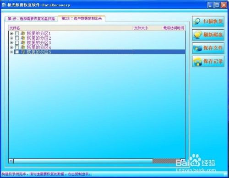Image resolution: width=229 pixels, height=178 pixels.
Task: Click the 保存文件 save file button
Action: (x=208, y=48)
